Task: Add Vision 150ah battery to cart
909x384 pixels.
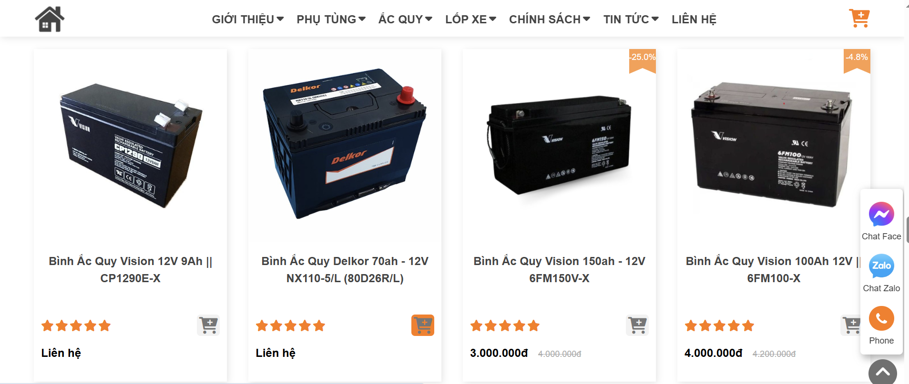Action: tap(637, 325)
